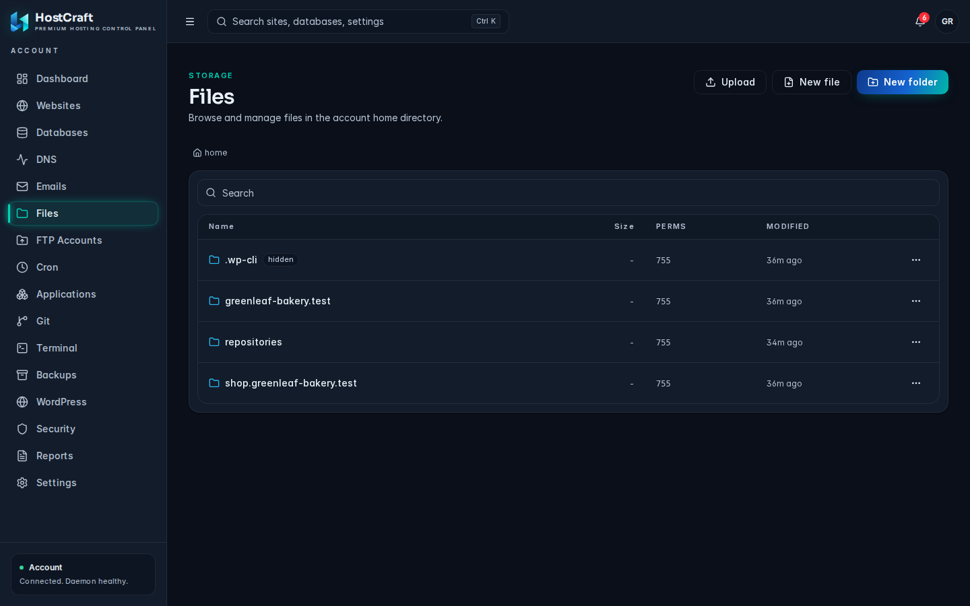Click the New file button
Image resolution: width=970 pixels, height=606 pixels.
[812, 82]
